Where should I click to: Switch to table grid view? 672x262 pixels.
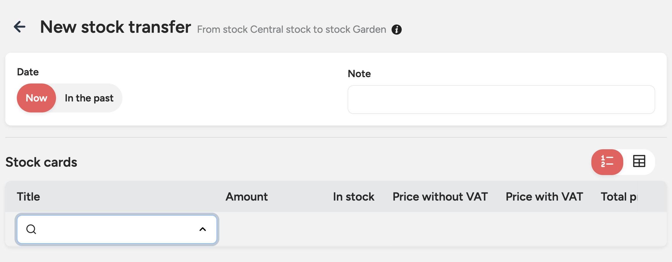point(639,162)
